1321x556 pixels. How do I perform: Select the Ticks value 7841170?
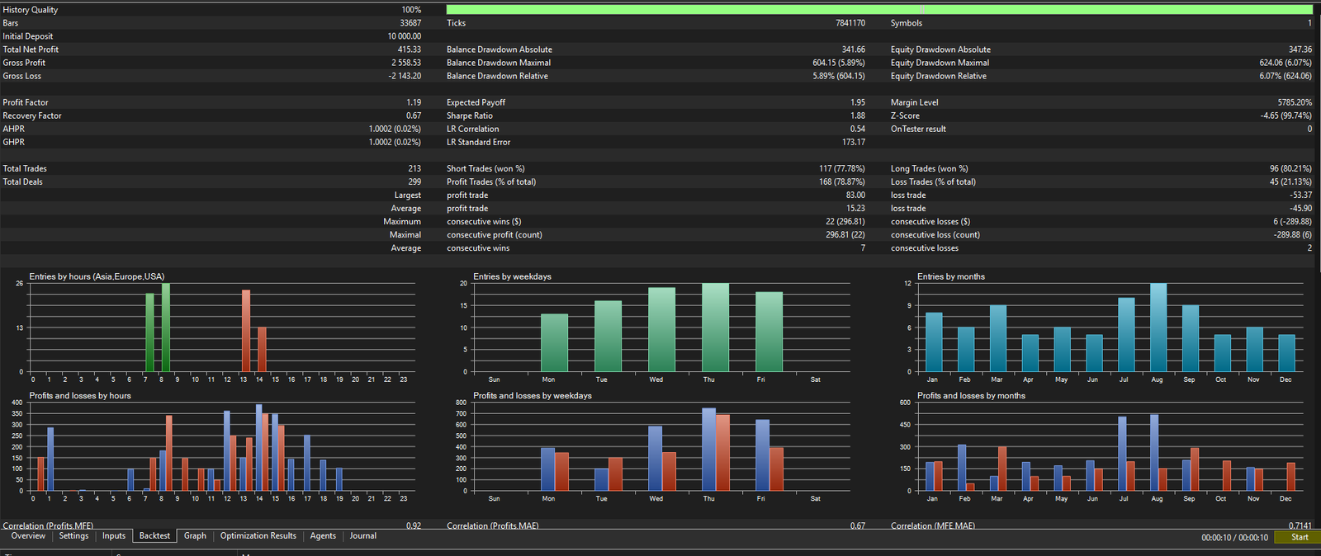click(x=850, y=23)
